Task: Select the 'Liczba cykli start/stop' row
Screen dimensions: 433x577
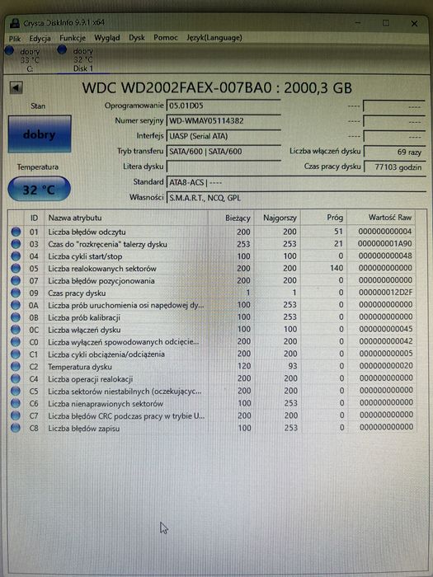Action: coord(212,256)
